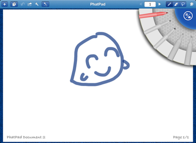Go to previous page with left arrow

(x=140, y=4)
